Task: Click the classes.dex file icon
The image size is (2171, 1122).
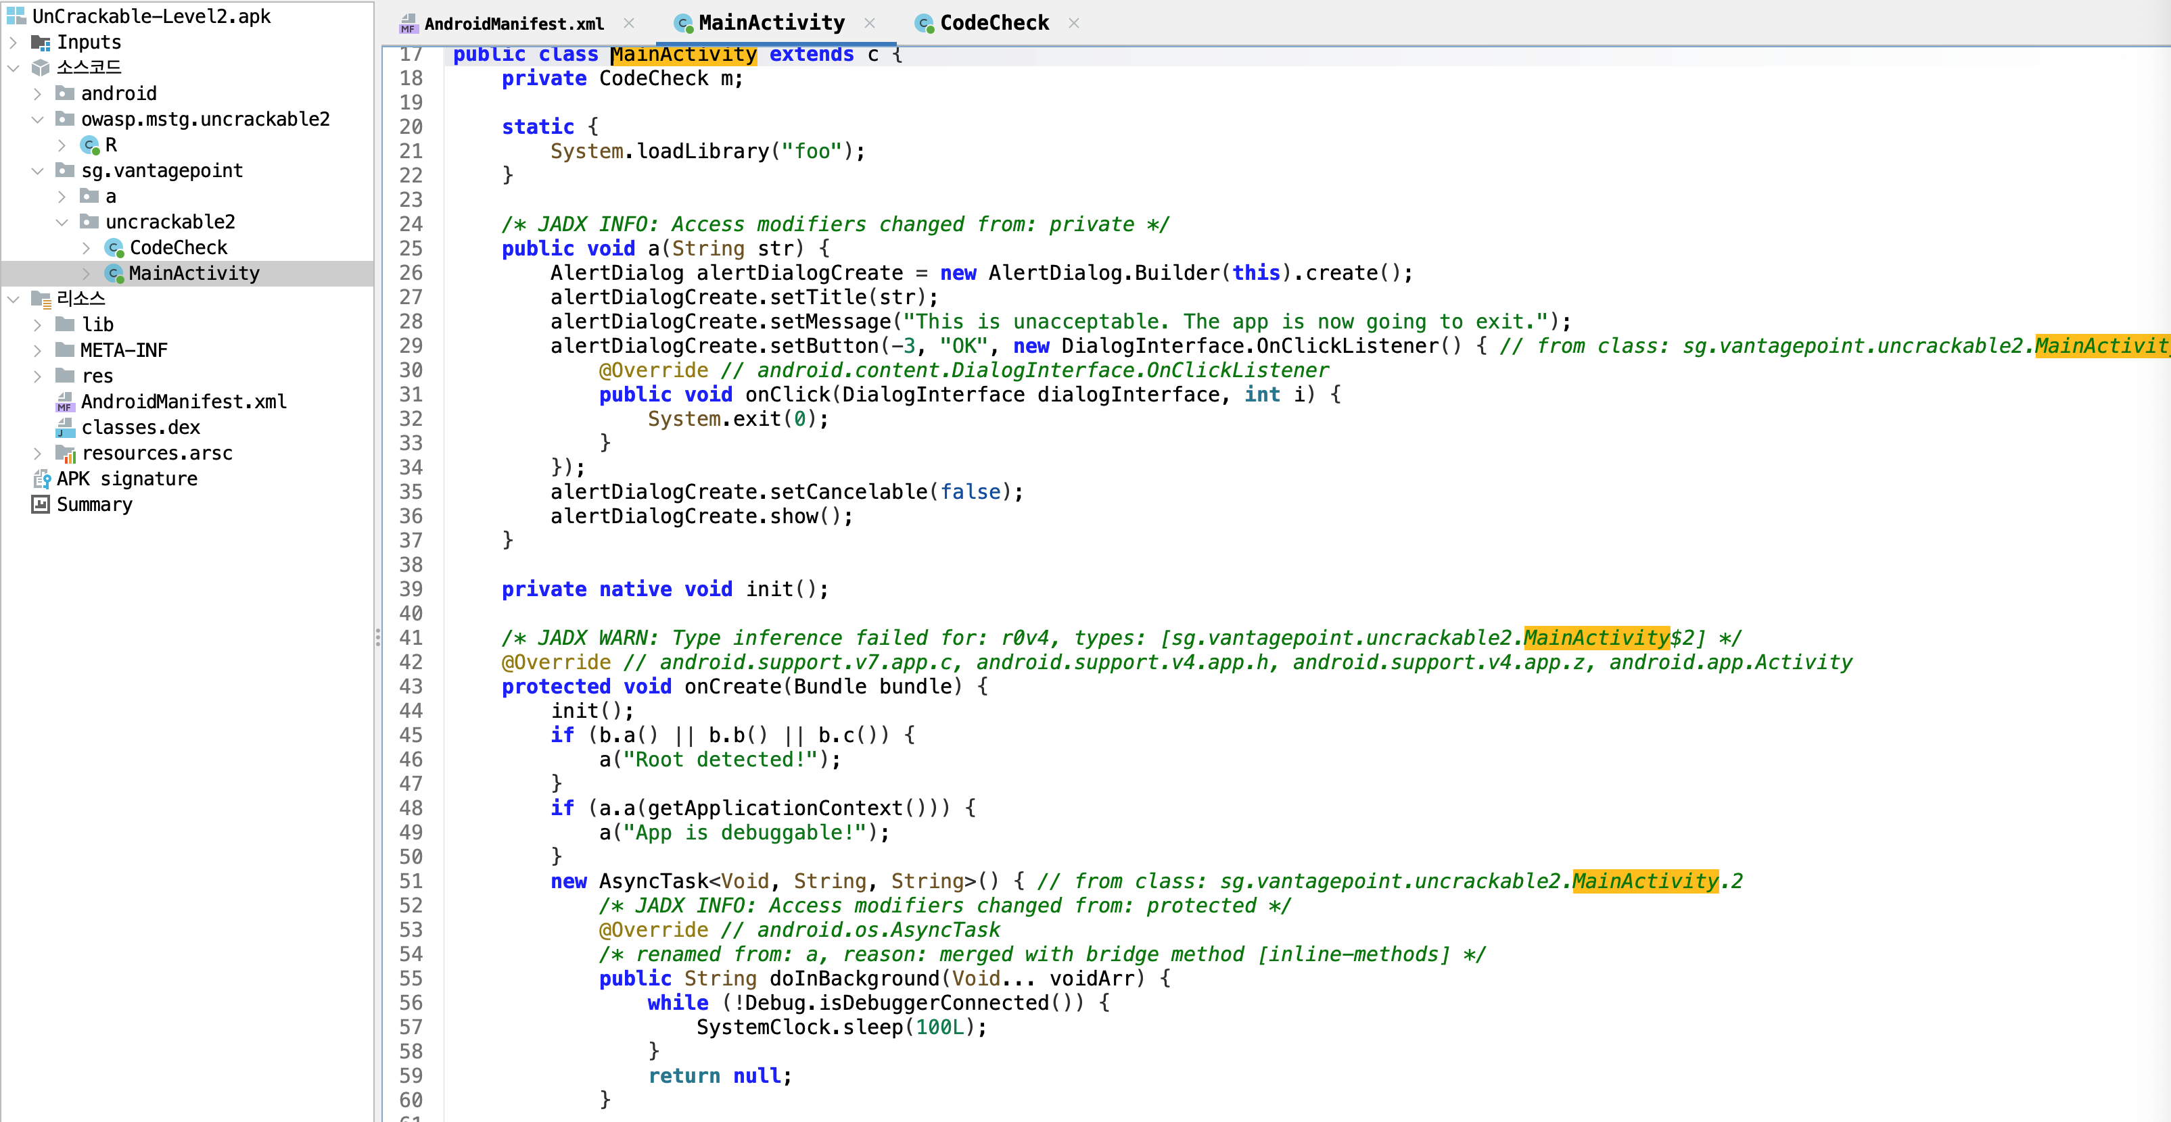Action: pyautogui.click(x=66, y=428)
